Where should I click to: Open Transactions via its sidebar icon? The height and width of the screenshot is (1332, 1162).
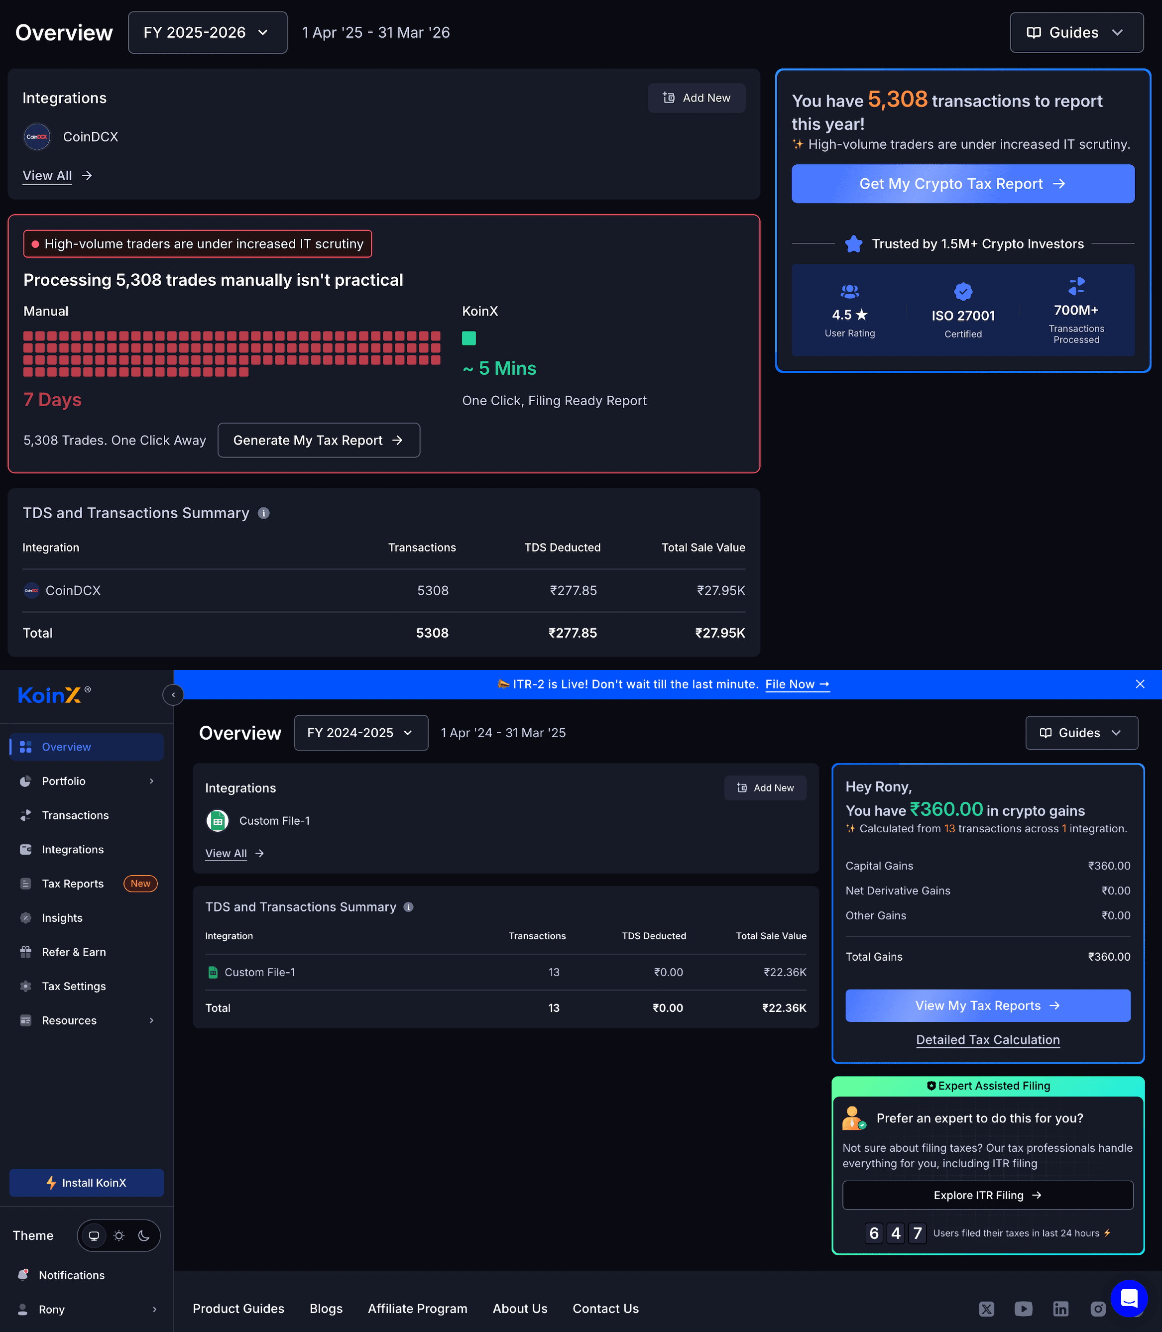pyautogui.click(x=26, y=815)
